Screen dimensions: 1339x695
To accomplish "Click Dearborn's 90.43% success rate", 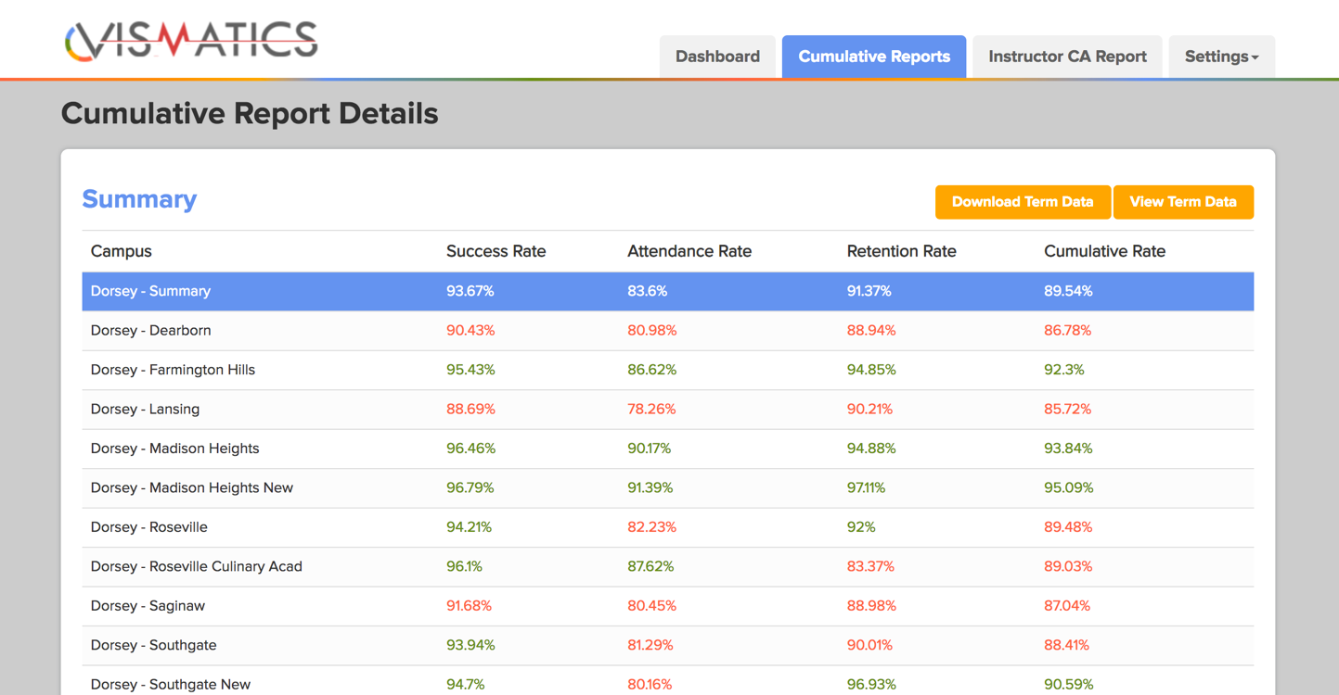I will tap(470, 331).
